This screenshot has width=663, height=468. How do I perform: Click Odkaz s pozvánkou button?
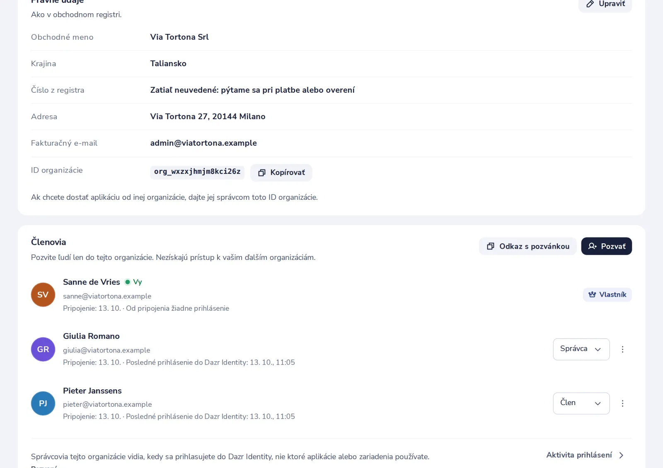(527, 246)
